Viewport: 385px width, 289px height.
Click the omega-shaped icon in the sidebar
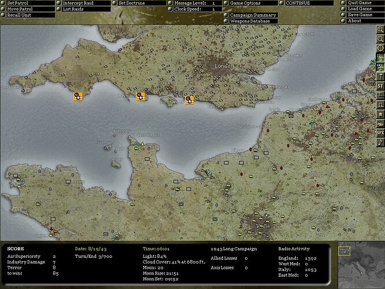coord(380,105)
